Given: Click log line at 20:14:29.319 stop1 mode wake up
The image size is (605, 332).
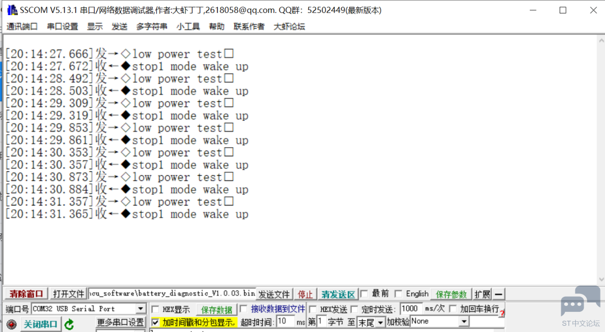Looking at the screenshot, I should point(127,116).
